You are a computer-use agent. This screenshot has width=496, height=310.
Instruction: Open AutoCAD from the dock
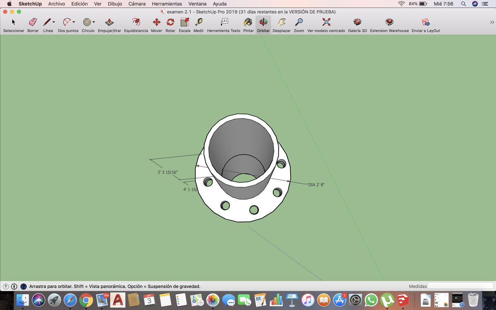click(x=118, y=299)
